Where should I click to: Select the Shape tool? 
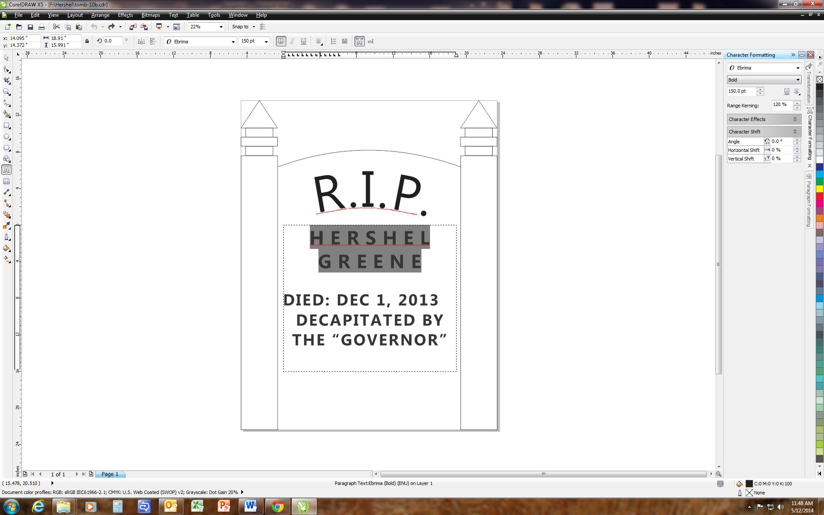pyautogui.click(x=6, y=70)
